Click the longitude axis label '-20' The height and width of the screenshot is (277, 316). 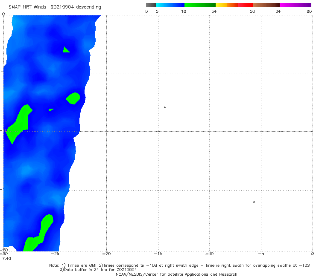107,254
